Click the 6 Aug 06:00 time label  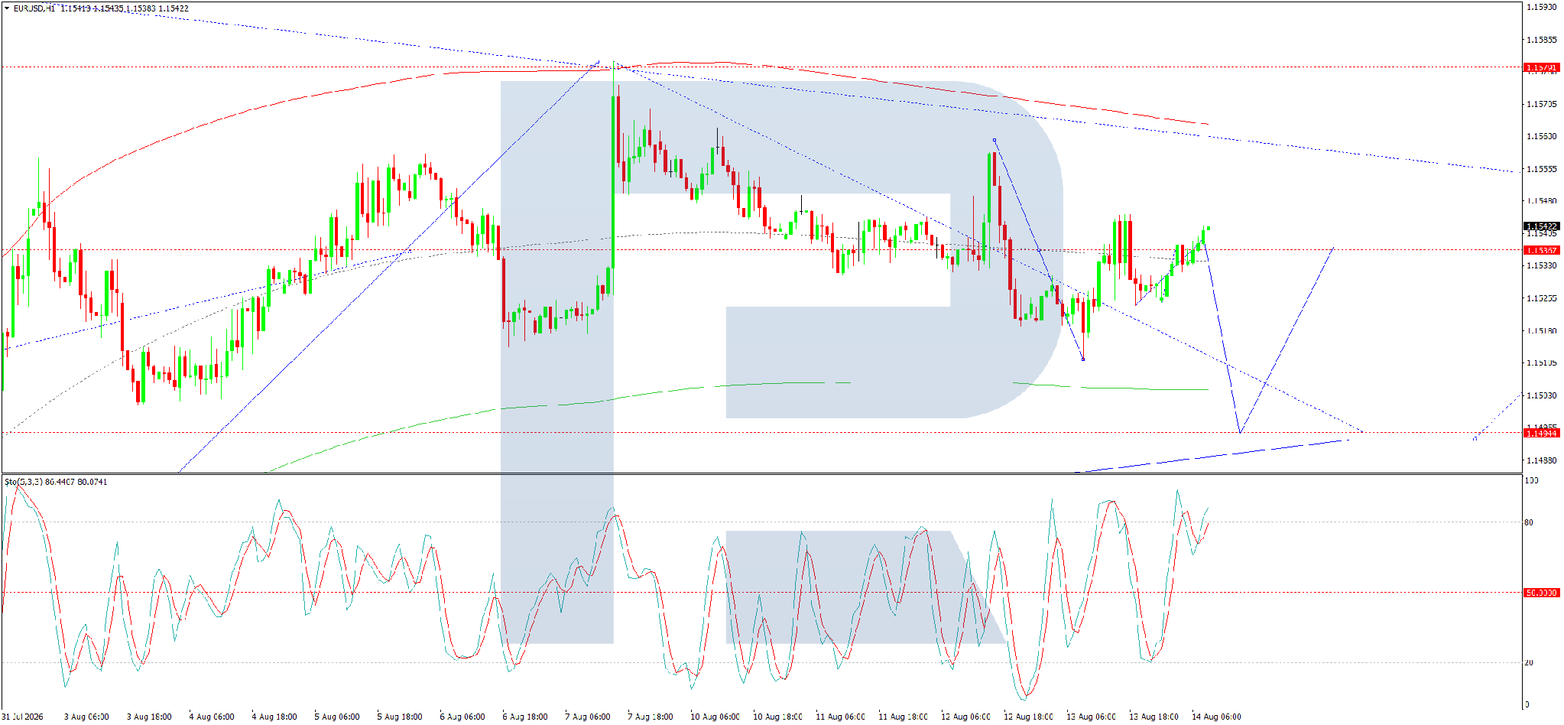pos(462,717)
